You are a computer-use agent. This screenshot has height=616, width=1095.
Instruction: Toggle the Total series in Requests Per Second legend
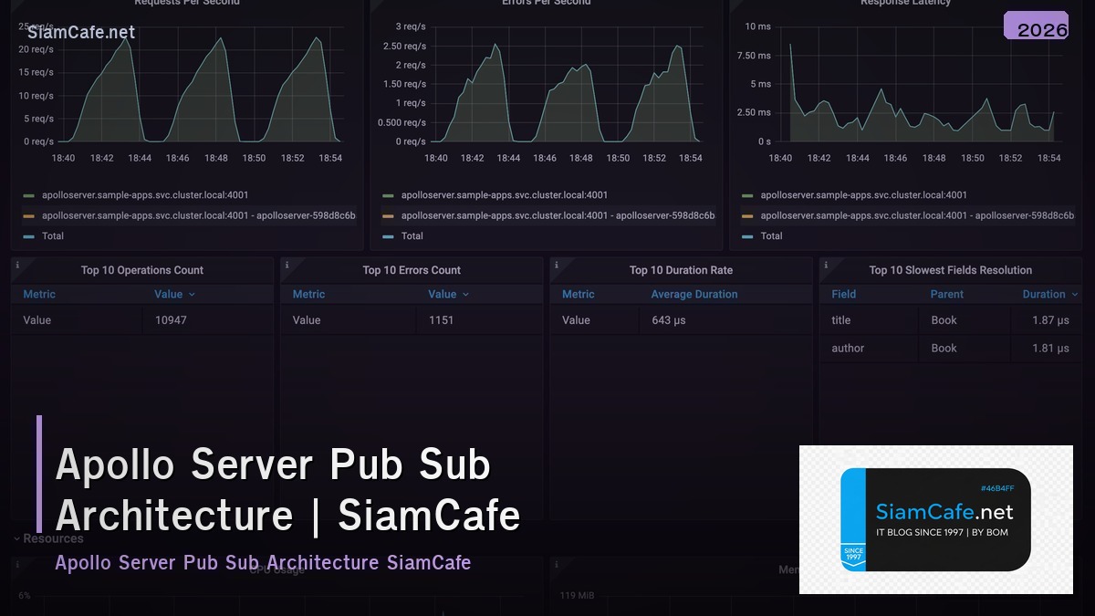tap(53, 235)
